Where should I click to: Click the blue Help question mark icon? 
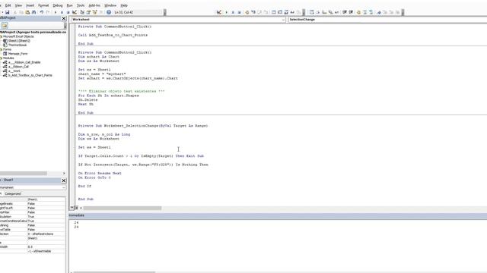point(109,12)
